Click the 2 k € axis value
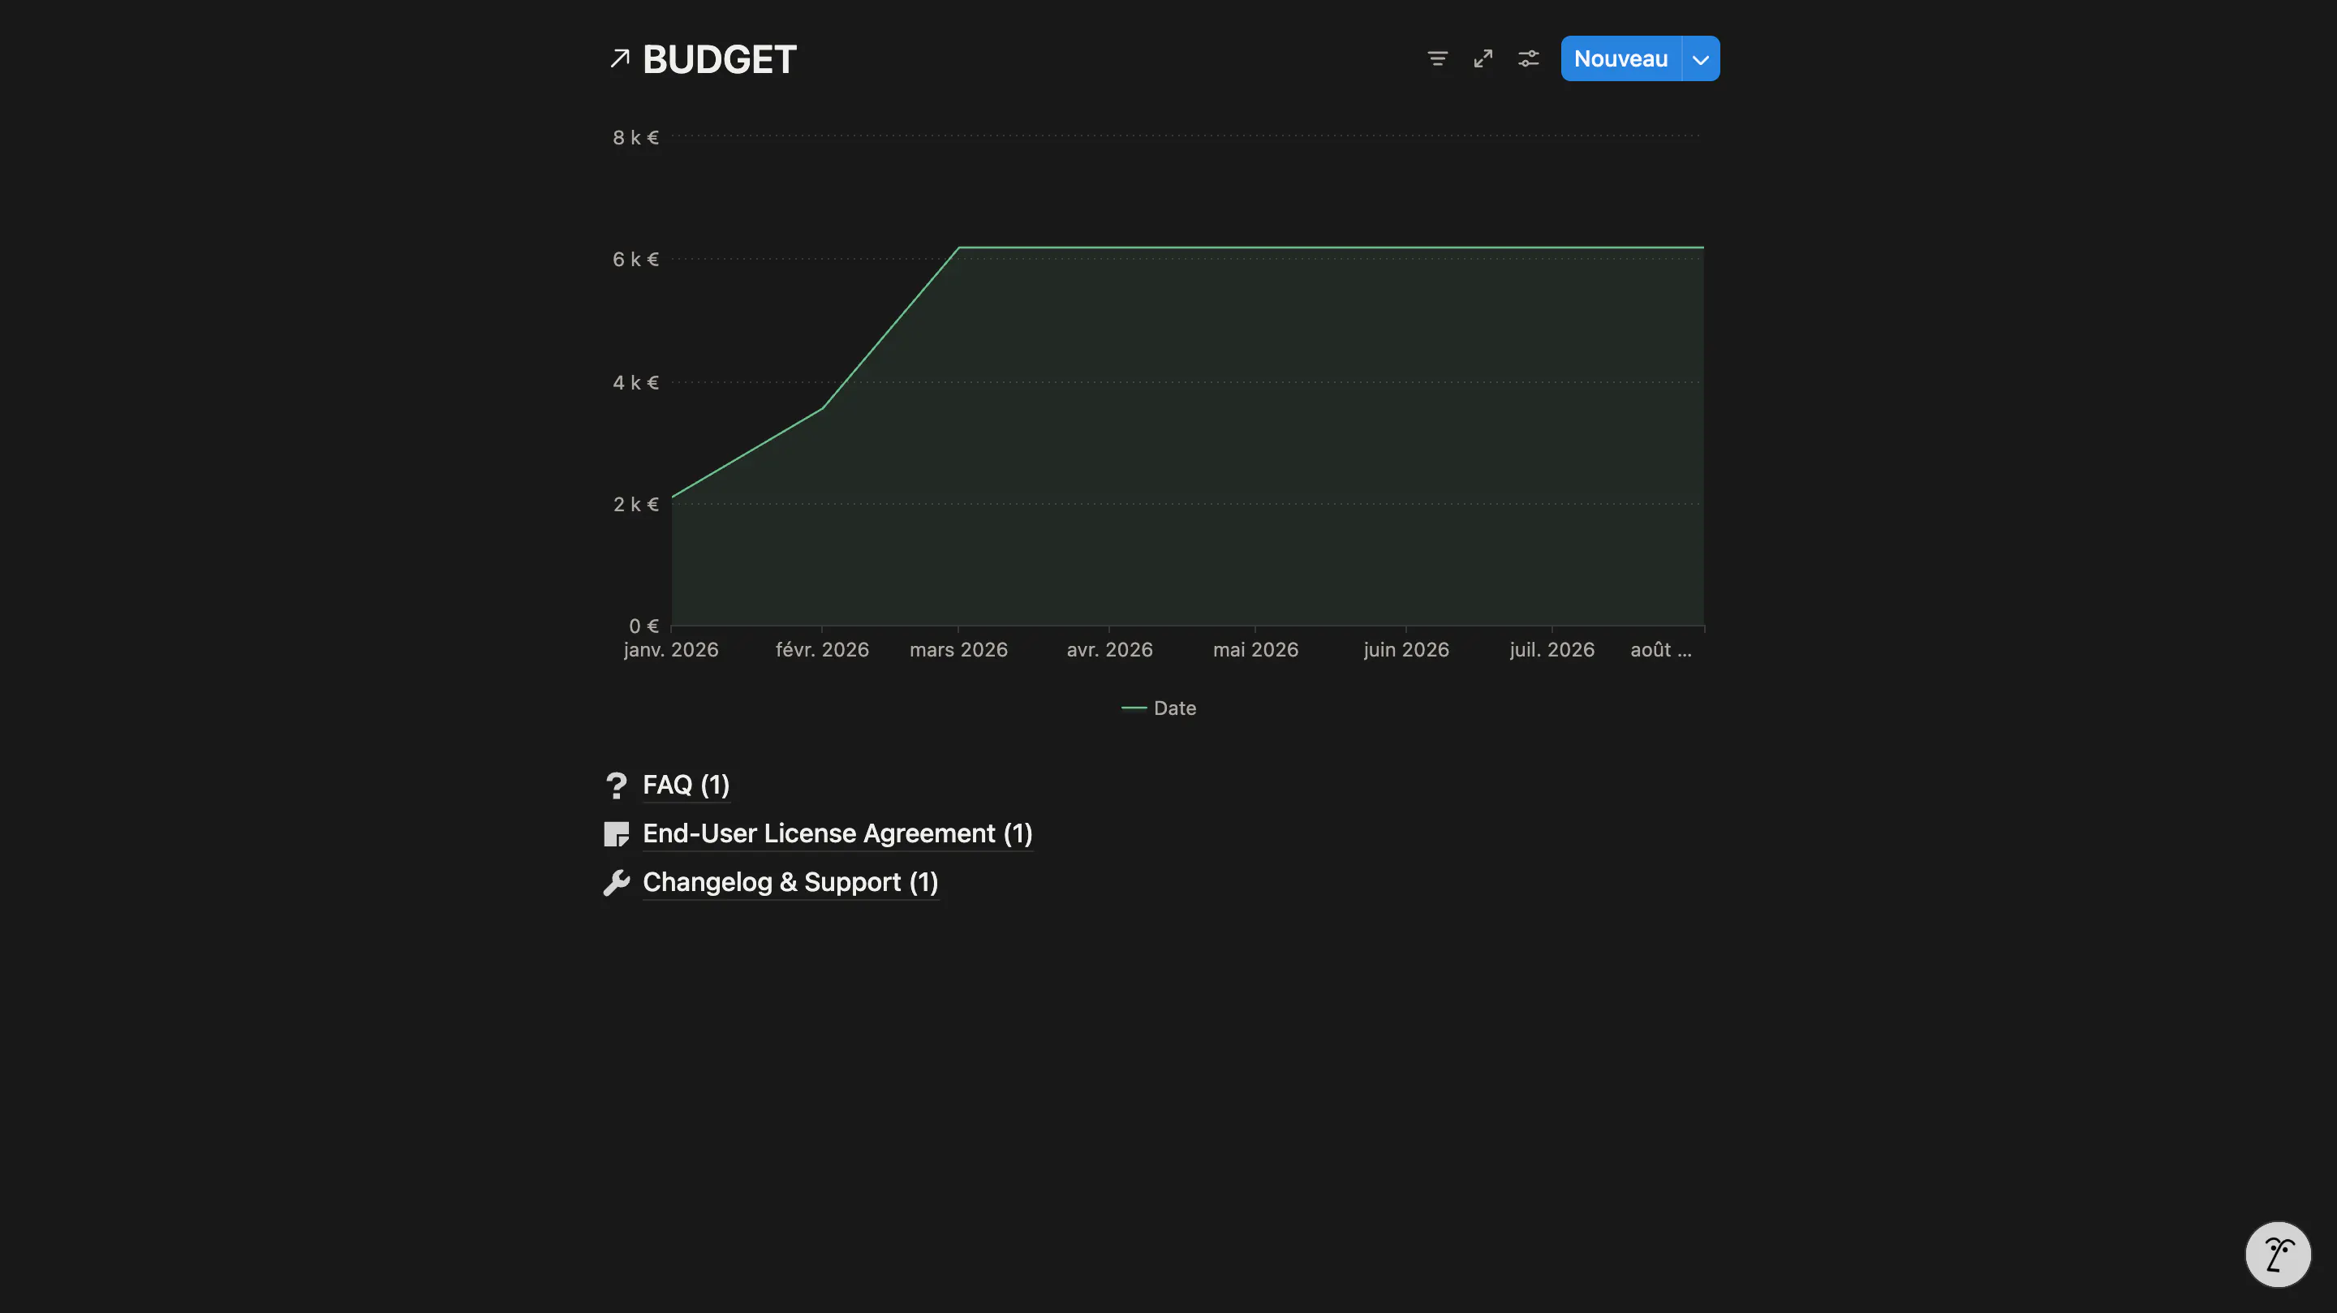Viewport: 2337px width, 1313px height. (x=636, y=505)
